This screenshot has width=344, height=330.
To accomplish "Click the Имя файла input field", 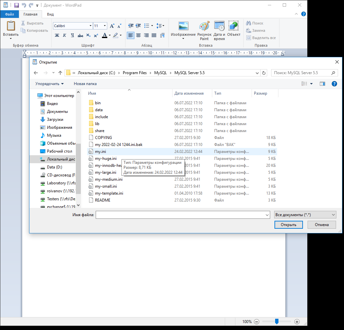I will coord(180,215).
